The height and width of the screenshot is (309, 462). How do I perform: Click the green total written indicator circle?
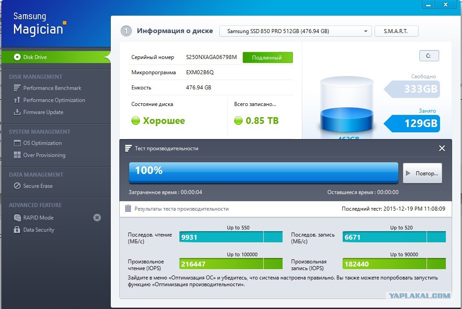(x=238, y=120)
